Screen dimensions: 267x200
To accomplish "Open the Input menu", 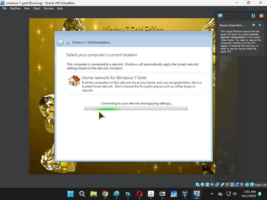I will [37, 8].
